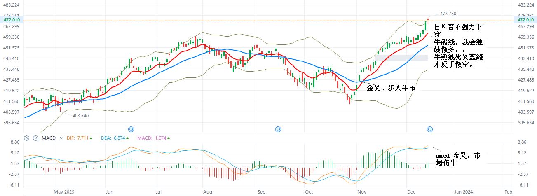
Task: Select the annotation starting with 日K若不强力下穿
Action: pos(459,46)
